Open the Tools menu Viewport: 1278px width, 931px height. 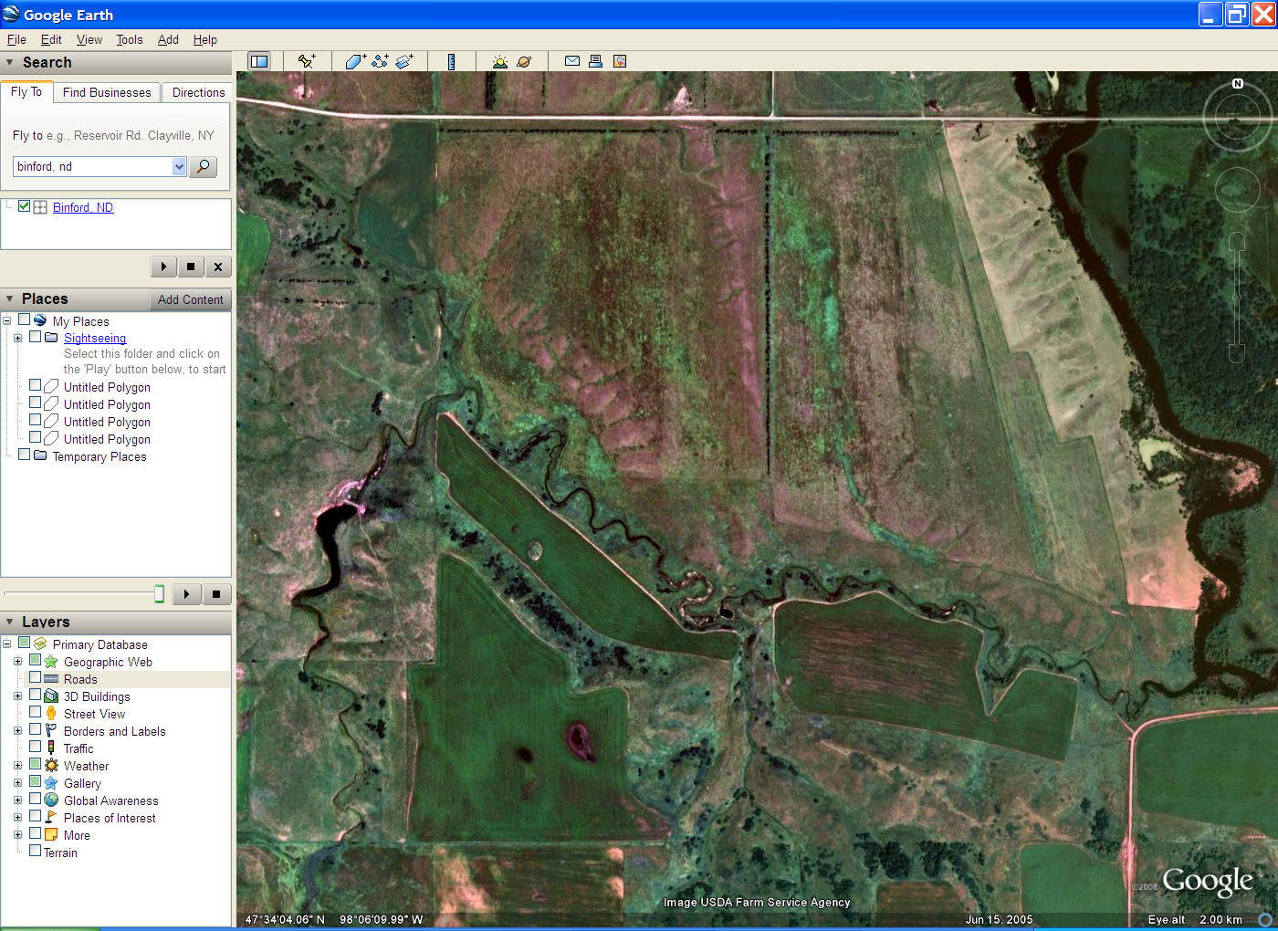[130, 39]
